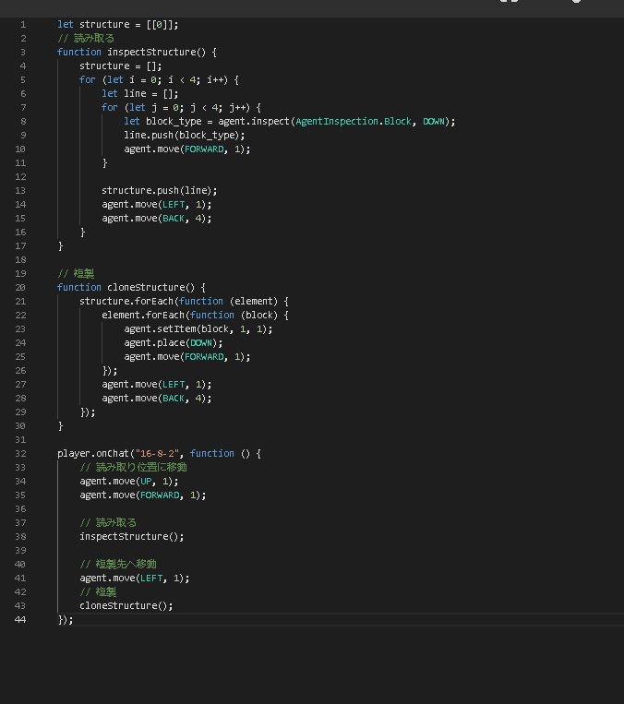This screenshot has width=624, height=704.
Task: Click line number 44 in the gutter
Action: coord(20,619)
